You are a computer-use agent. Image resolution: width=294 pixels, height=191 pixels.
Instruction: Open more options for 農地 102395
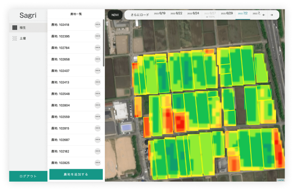[x=98, y=36]
